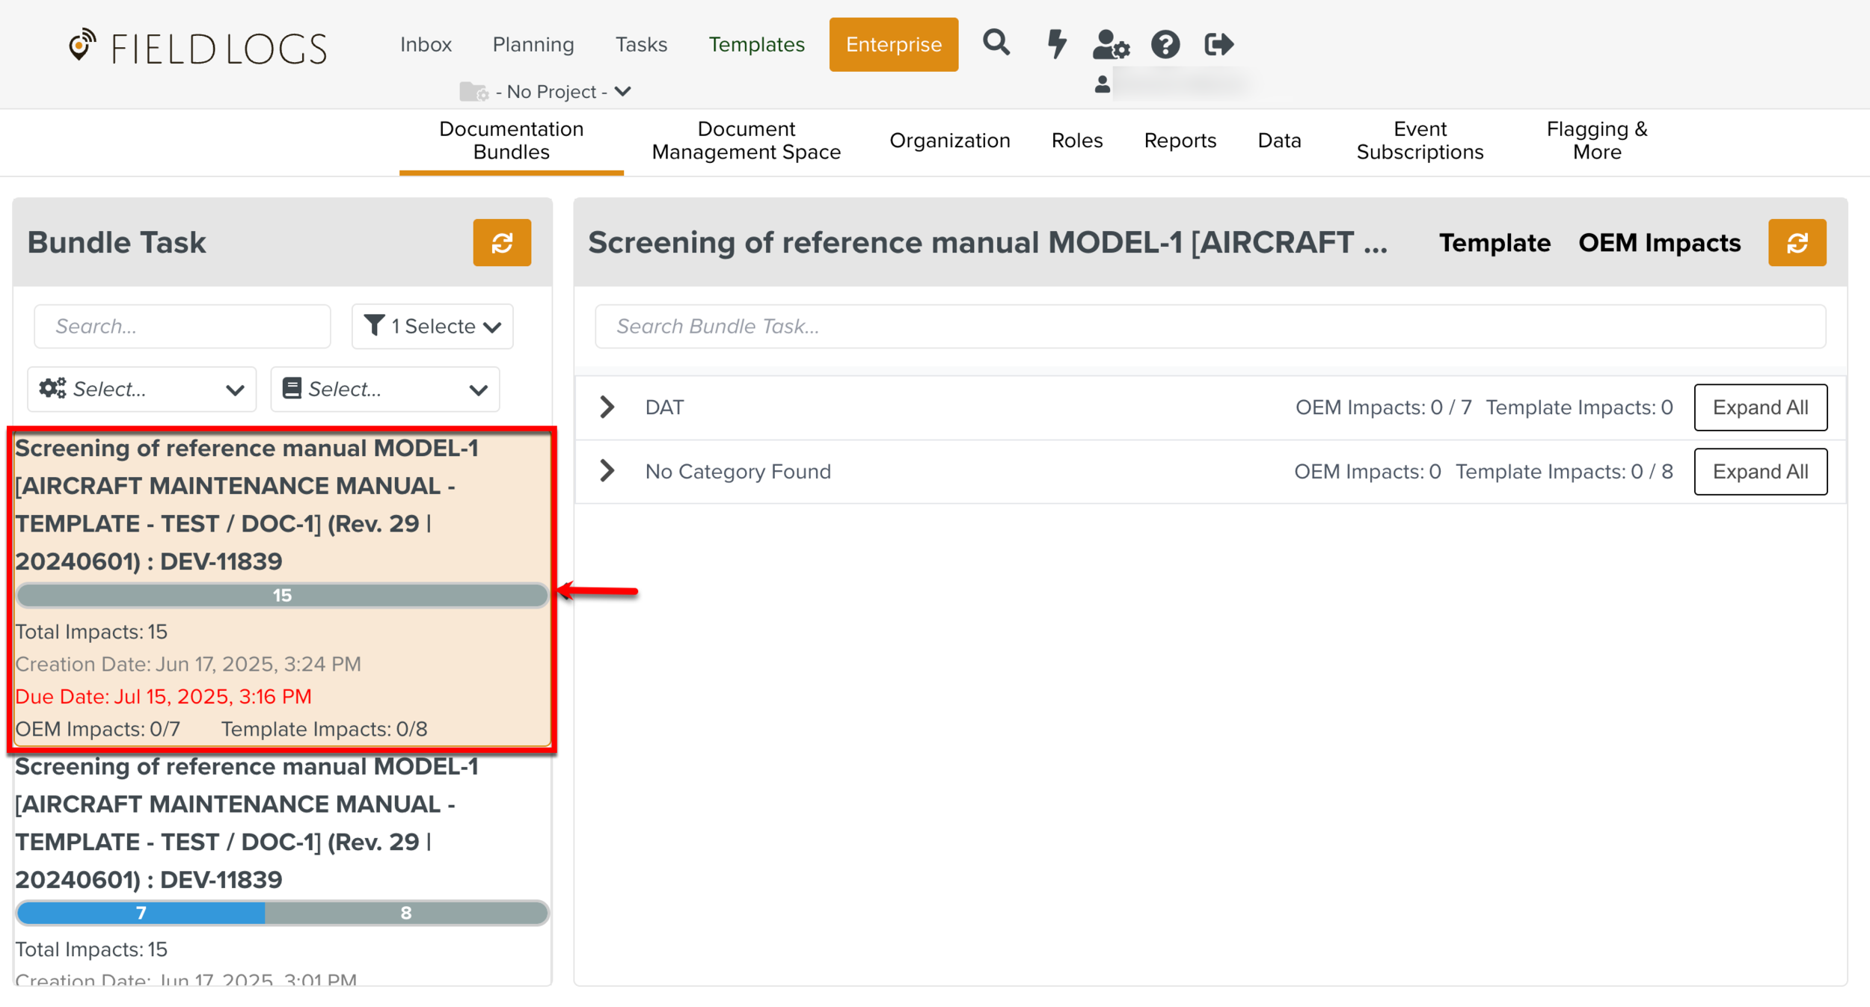Open user settings gear icon
1870x1007 pixels.
1110,45
